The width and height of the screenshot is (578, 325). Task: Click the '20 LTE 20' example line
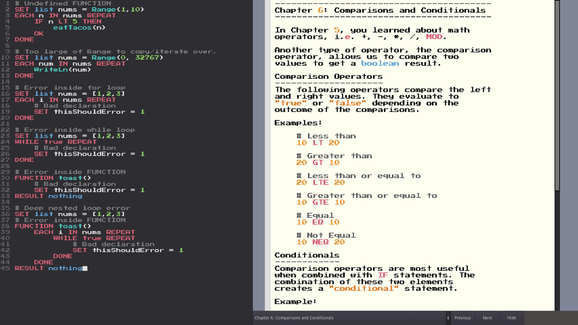point(321,183)
